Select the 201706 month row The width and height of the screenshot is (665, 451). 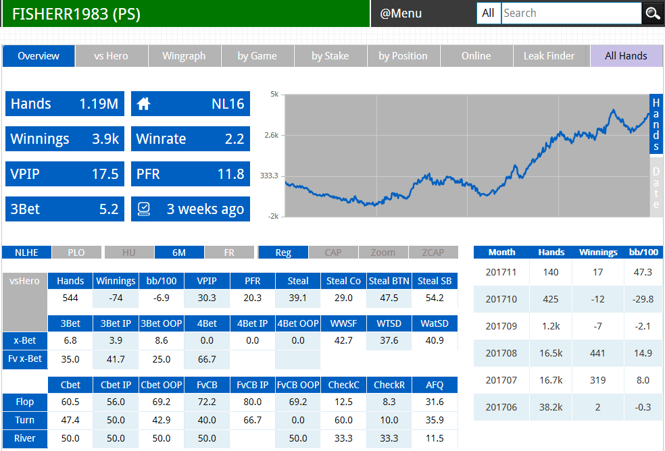click(568, 407)
